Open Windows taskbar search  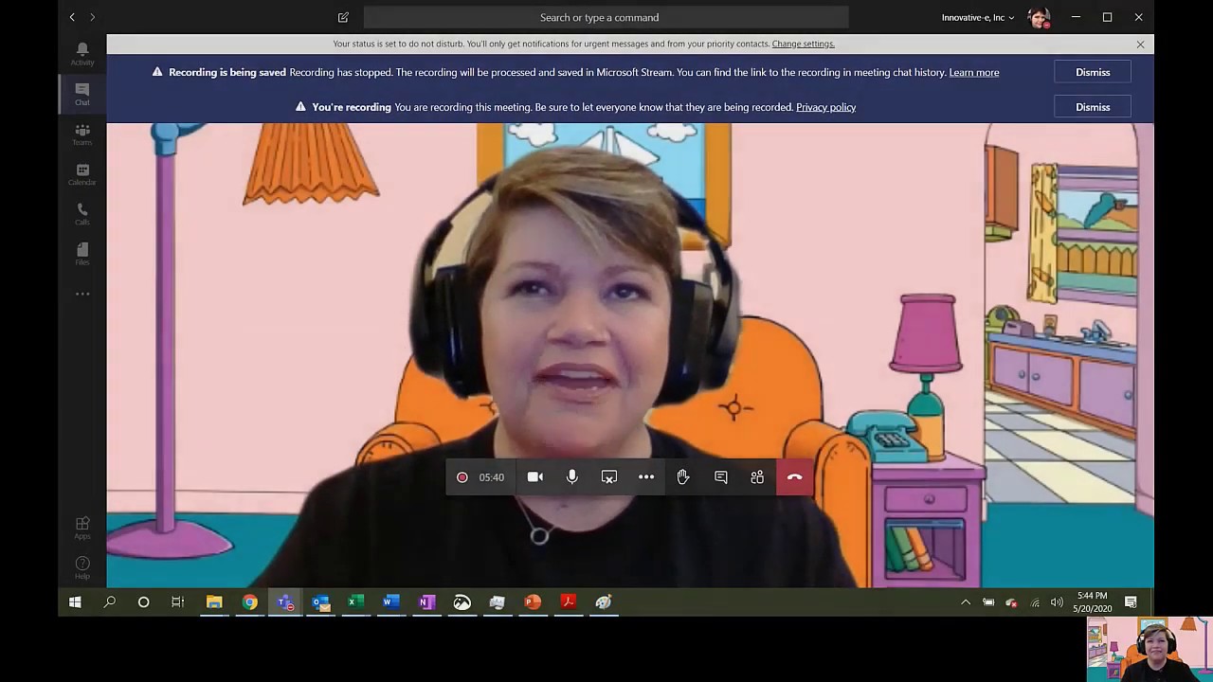[x=110, y=601]
